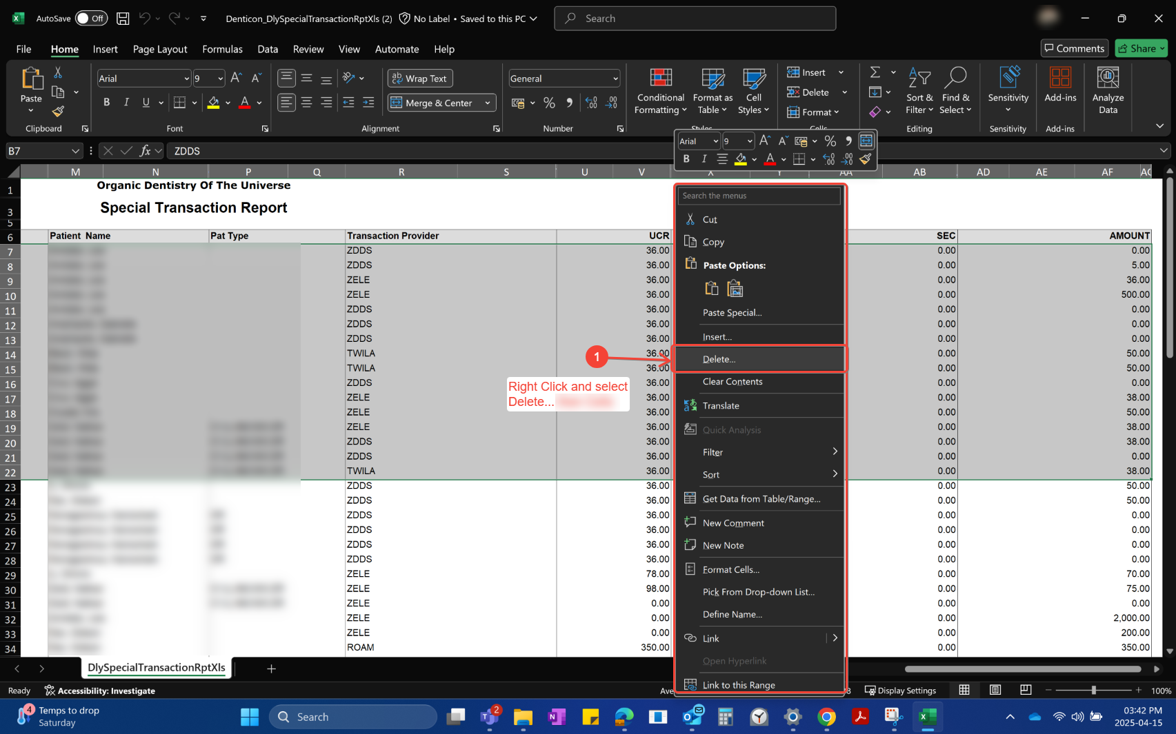
Task: Click Accessibility: Investigate in status bar
Action: coord(99,691)
